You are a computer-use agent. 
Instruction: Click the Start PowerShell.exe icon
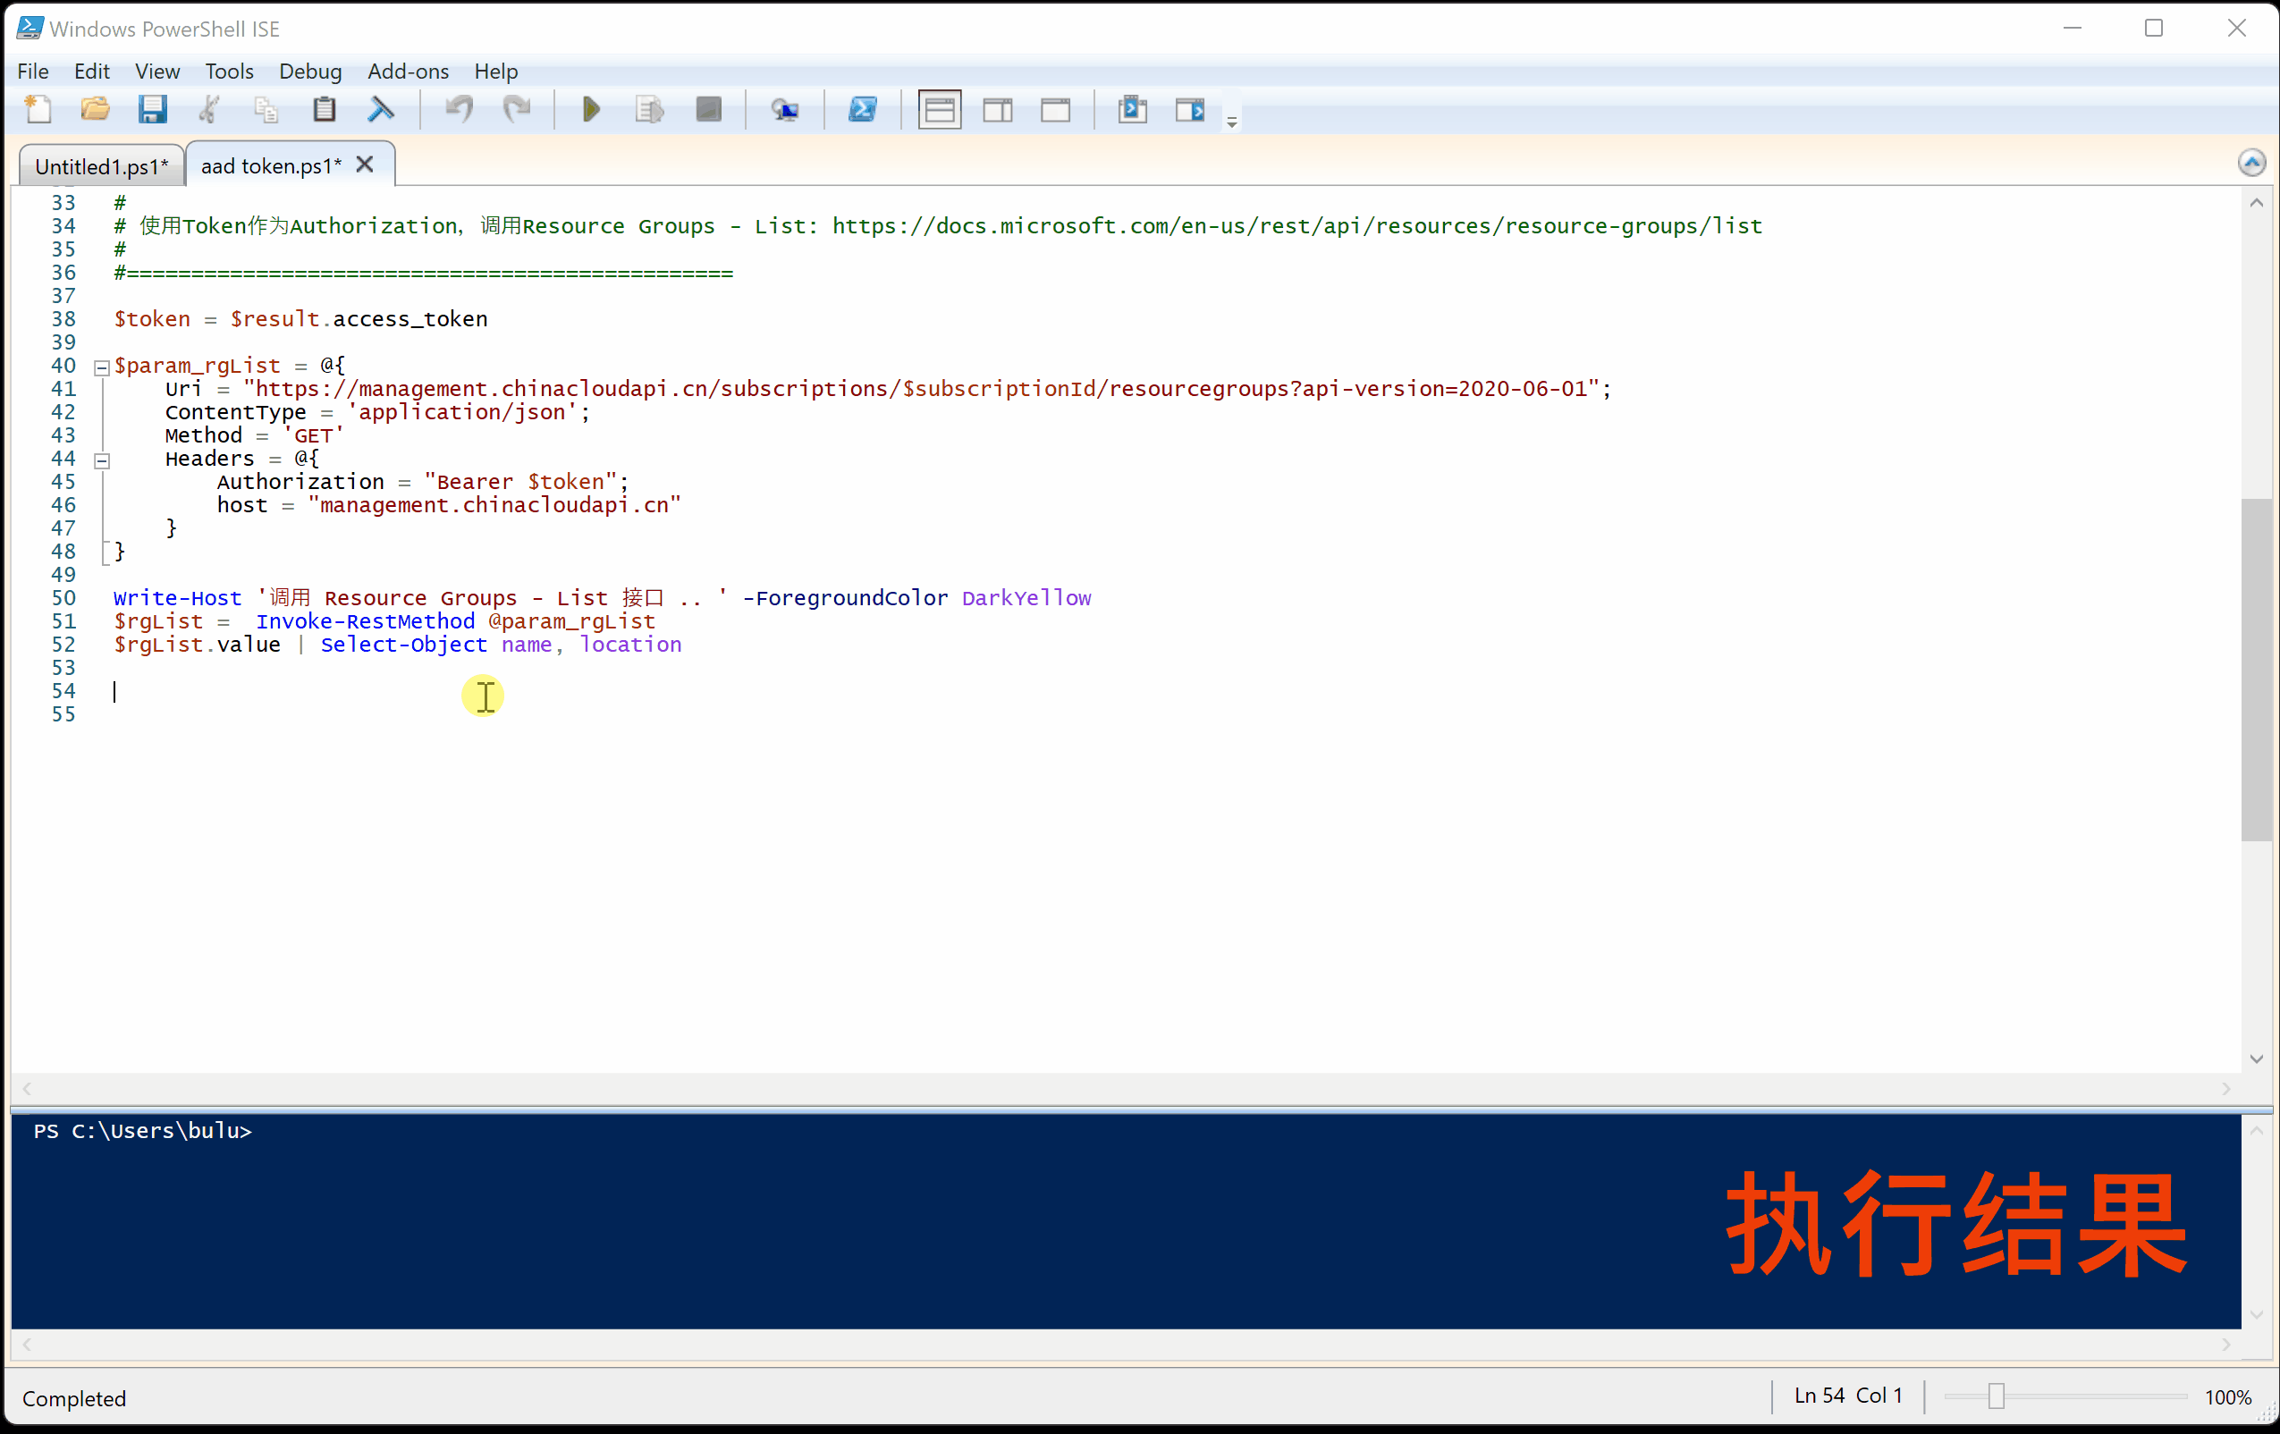(x=863, y=110)
